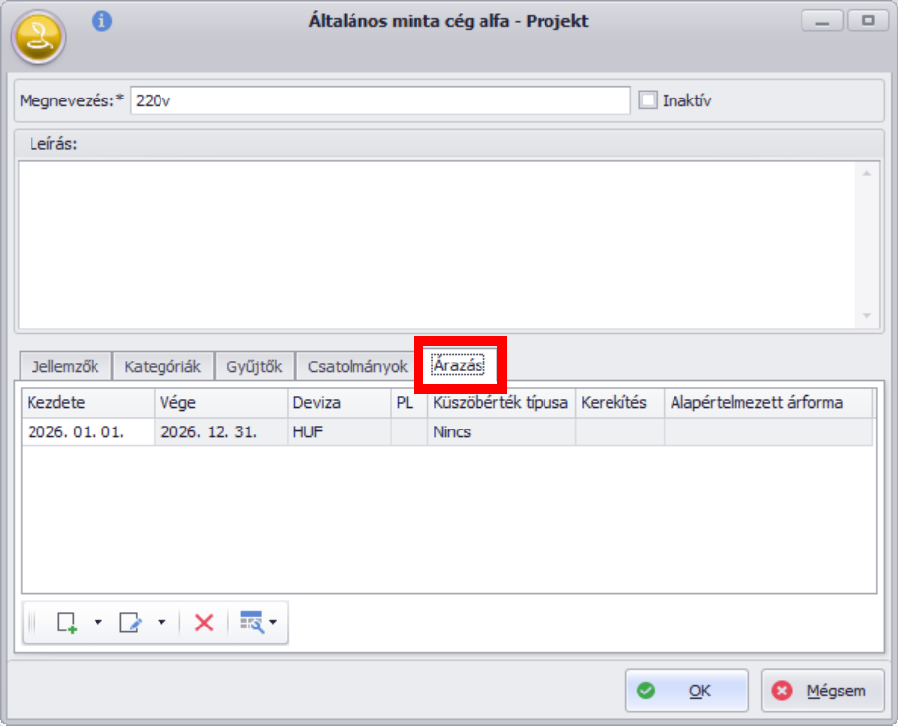The width and height of the screenshot is (898, 726).
Task: Delete the selected row with red X
Action: (x=204, y=623)
